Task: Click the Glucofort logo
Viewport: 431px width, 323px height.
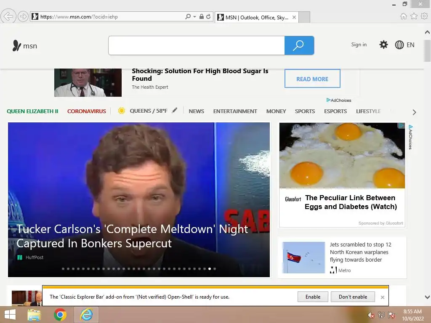Action: pos(293,199)
